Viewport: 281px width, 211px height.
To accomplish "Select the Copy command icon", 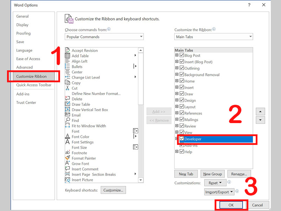I will 67,83.
